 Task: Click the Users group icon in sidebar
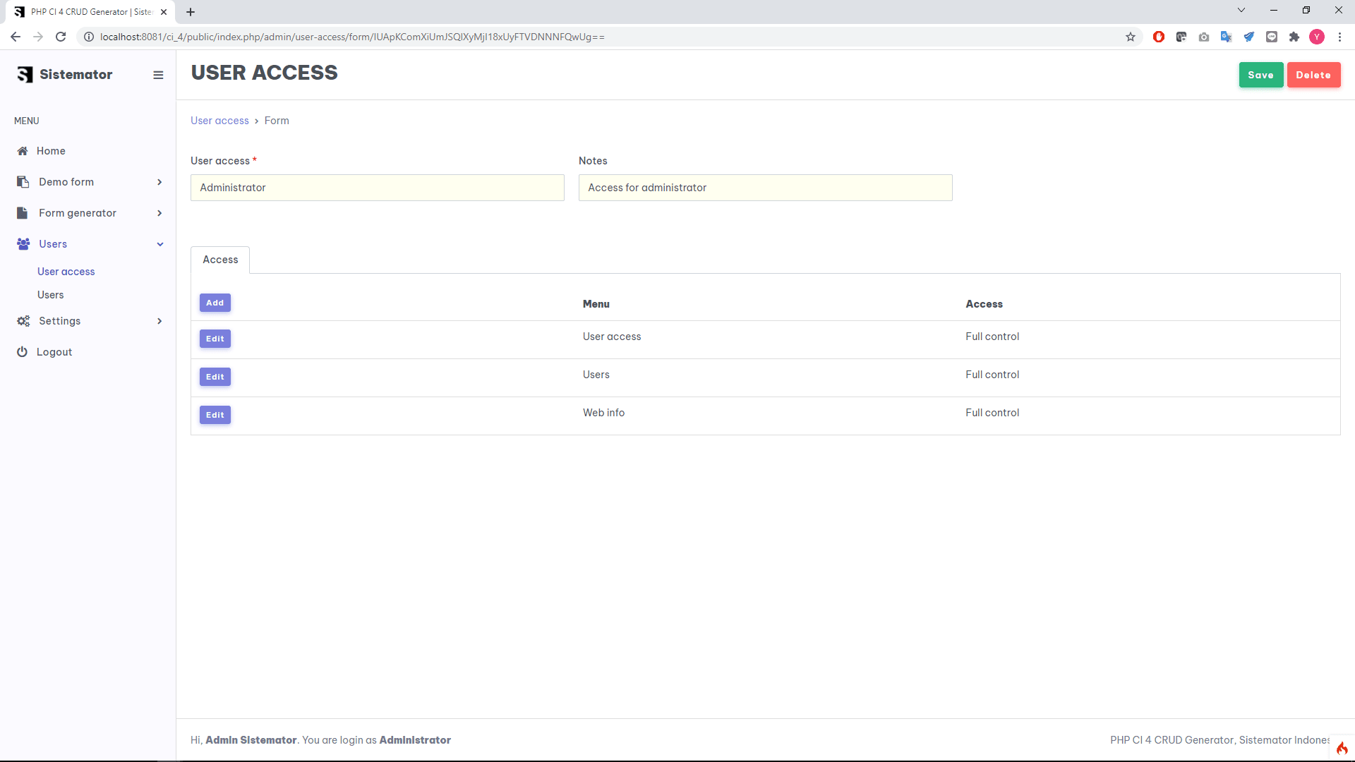(x=23, y=244)
